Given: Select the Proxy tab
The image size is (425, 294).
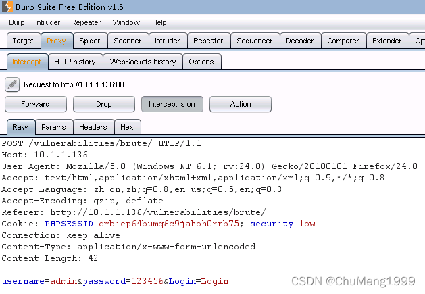Looking at the screenshot, I should point(56,41).
